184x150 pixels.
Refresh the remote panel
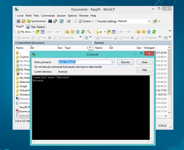154,32
